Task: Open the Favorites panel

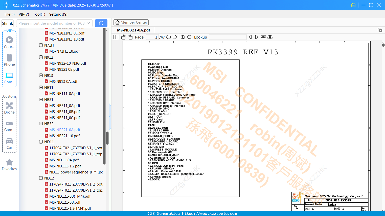Action: point(9,165)
